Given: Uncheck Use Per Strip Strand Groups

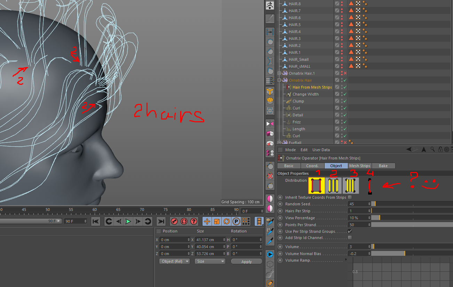Looking at the screenshot, I should click(350, 231).
